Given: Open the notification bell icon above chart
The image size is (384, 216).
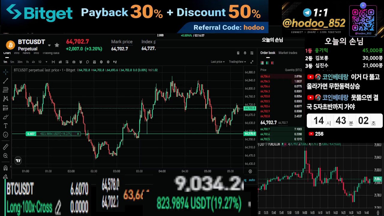Looking at the screenshot, I should 245,53.
